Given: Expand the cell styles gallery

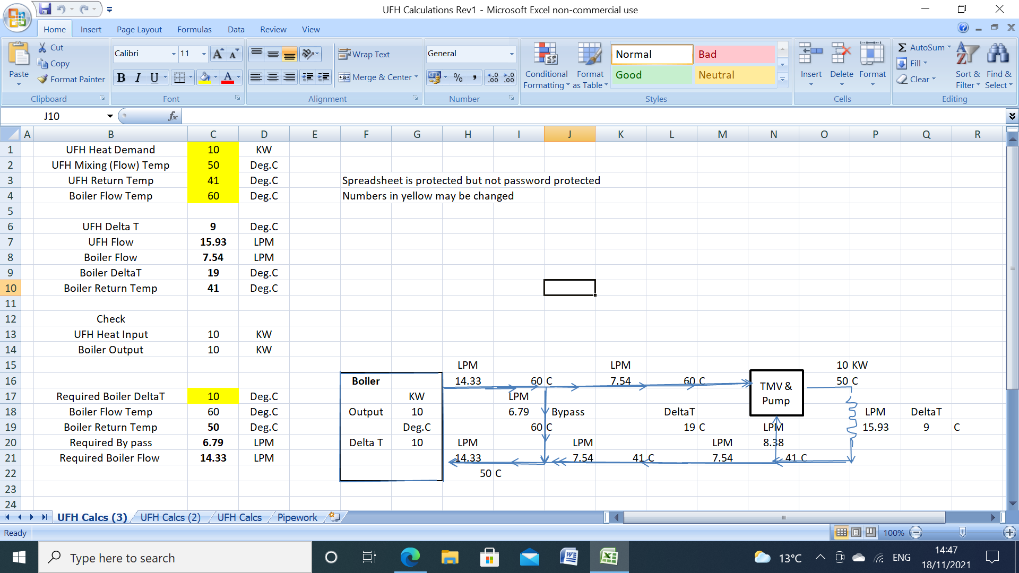Looking at the screenshot, I should pyautogui.click(x=782, y=80).
